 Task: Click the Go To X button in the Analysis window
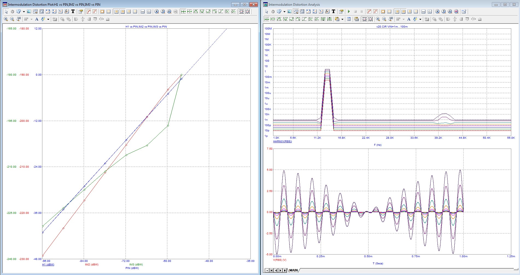click(437, 11)
